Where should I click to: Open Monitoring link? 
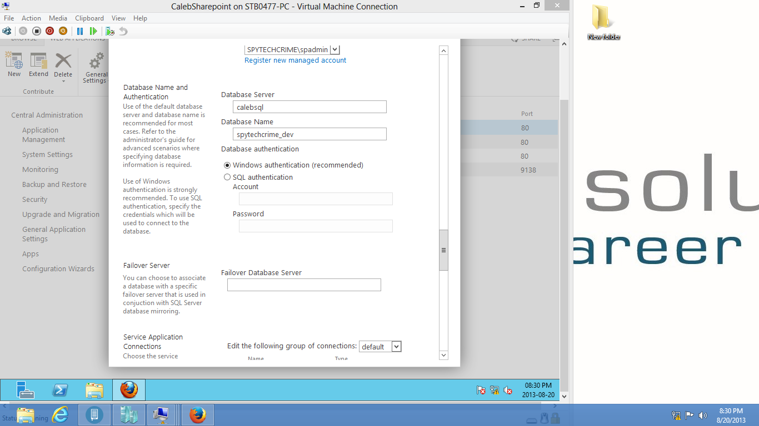tap(40, 170)
